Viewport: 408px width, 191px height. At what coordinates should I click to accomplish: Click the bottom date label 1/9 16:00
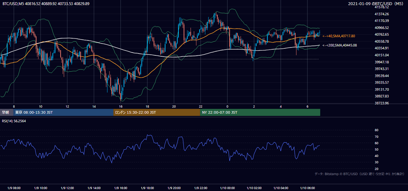(121, 188)
